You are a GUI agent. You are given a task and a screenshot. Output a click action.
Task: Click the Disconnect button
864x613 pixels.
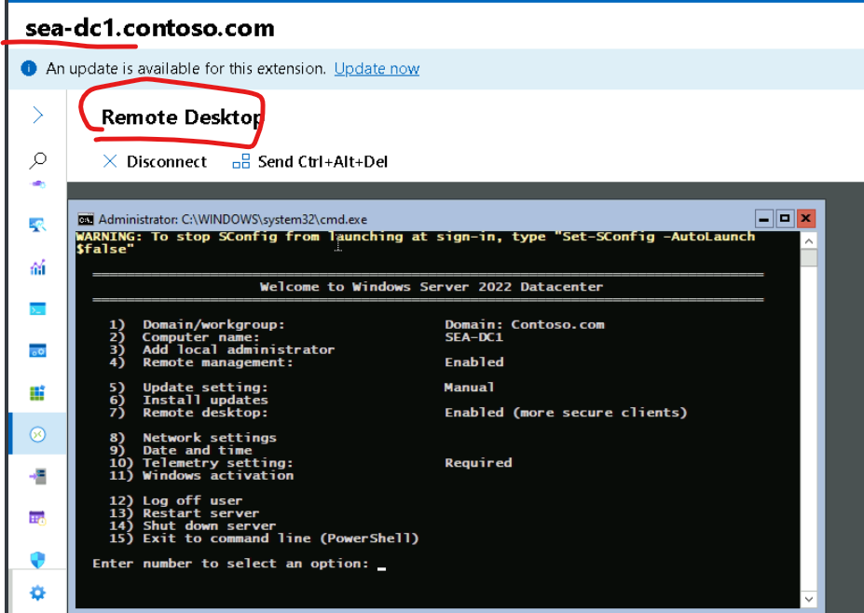155,161
